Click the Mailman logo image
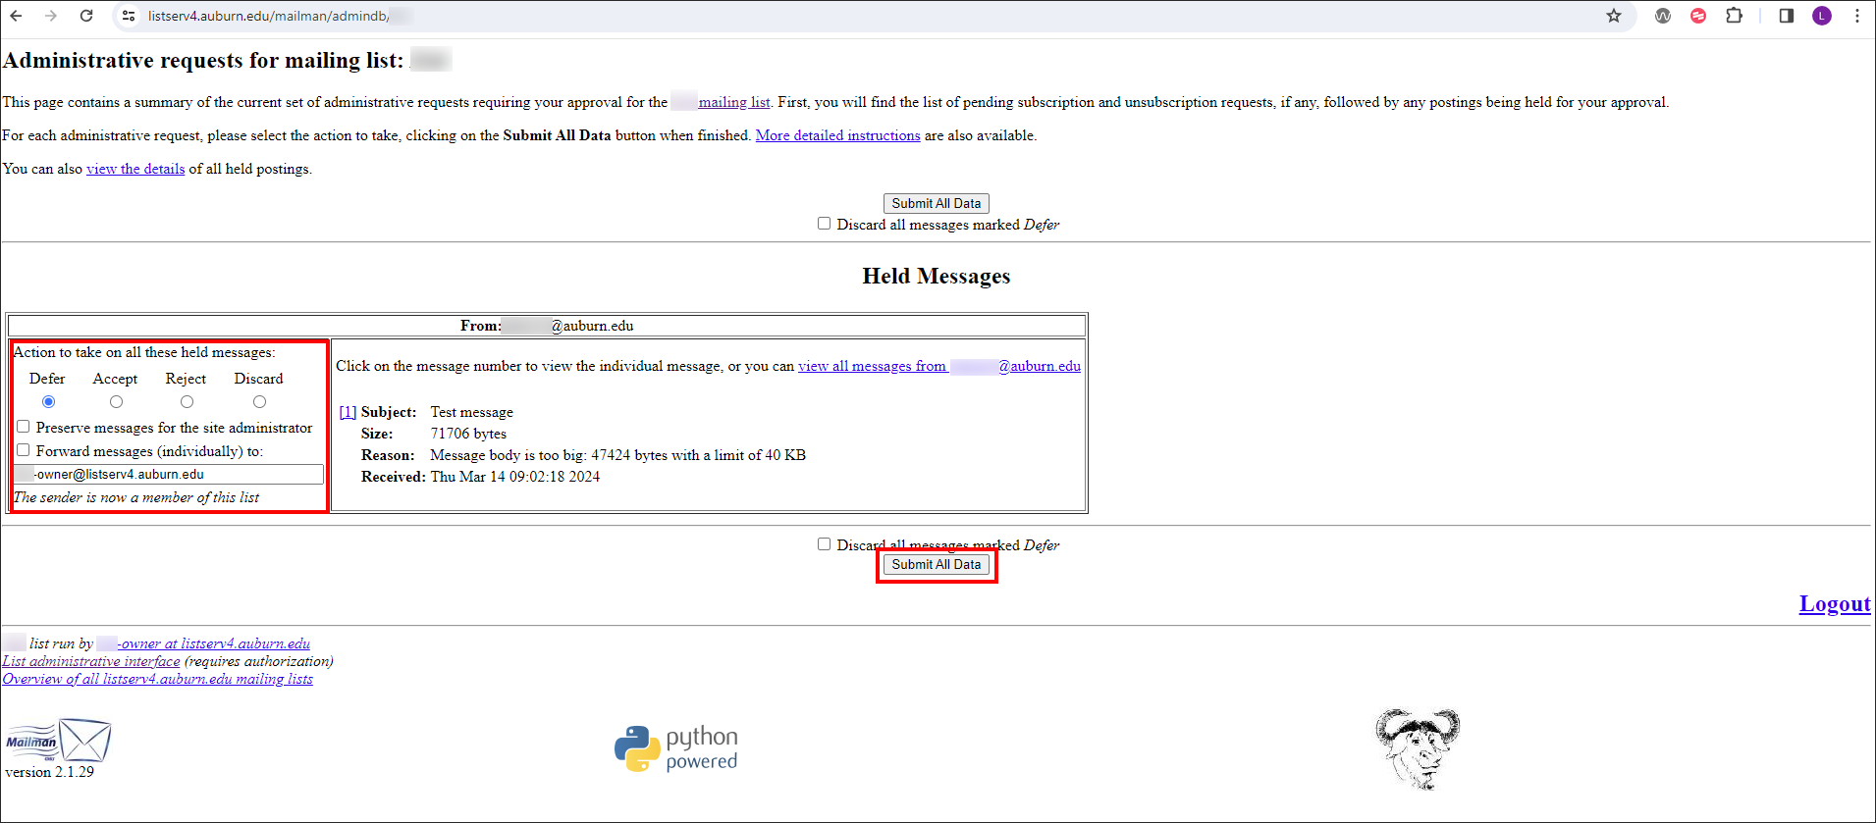This screenshot has height=823, width=1876. point(58,741)
